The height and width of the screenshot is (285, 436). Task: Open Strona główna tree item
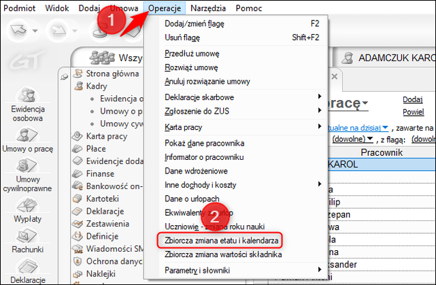105,73
